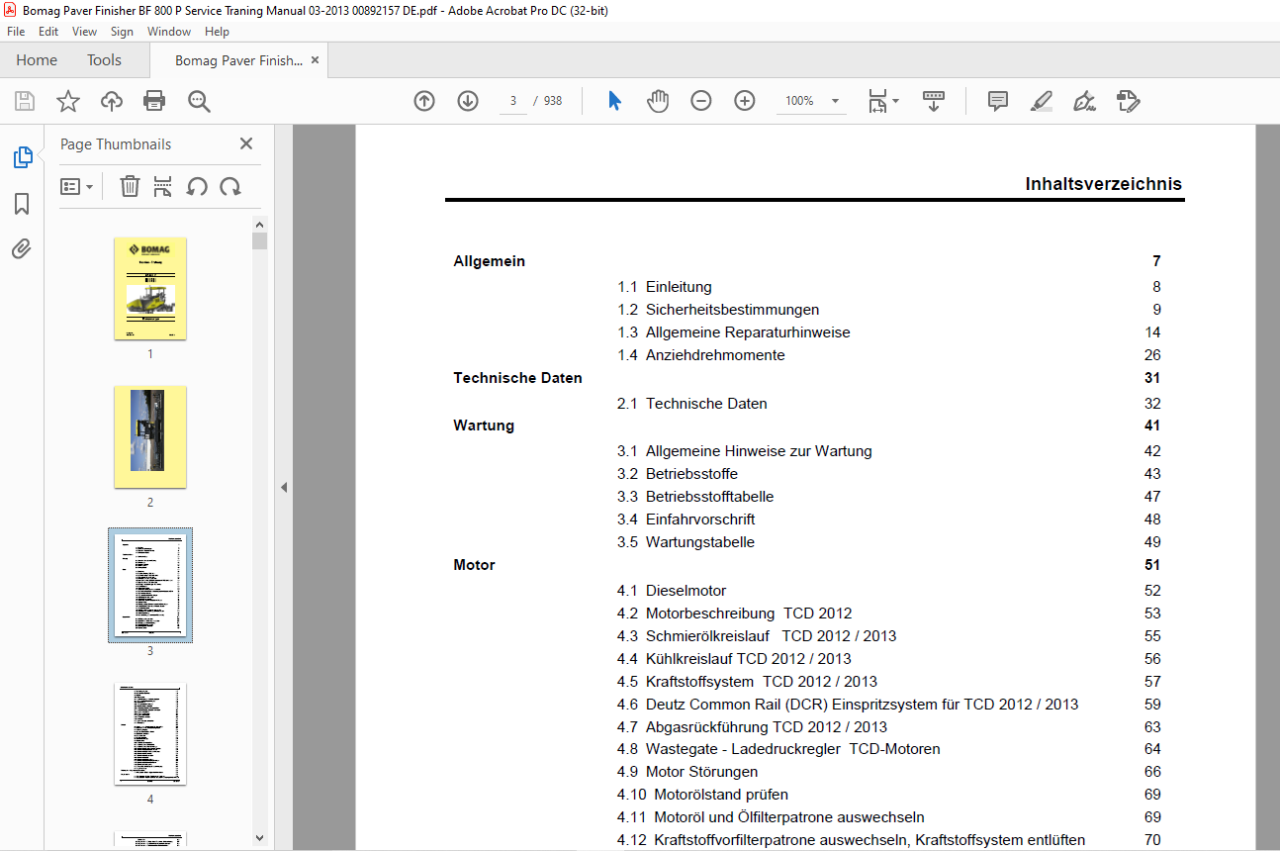Click the 4.1 Dieselmotor entry
This screenshot has width=1280, height=851.
pyautogui.click(x=672, y=591)
